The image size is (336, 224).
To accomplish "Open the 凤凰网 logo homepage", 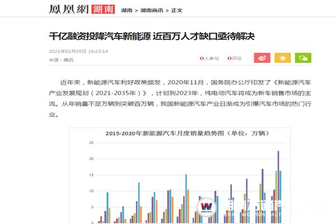I will click(68, 9).
